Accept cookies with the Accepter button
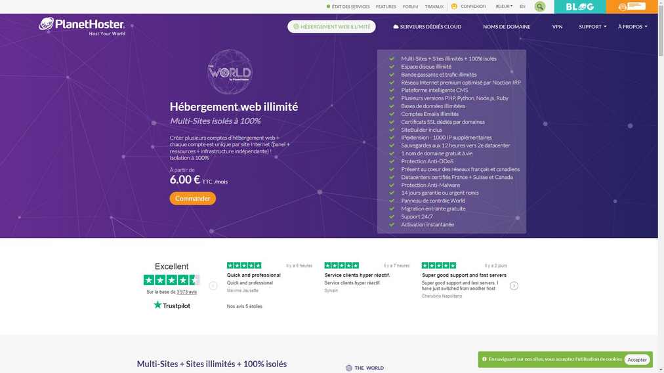The width and height of the screenshot is (664, 373). point(637,359)
